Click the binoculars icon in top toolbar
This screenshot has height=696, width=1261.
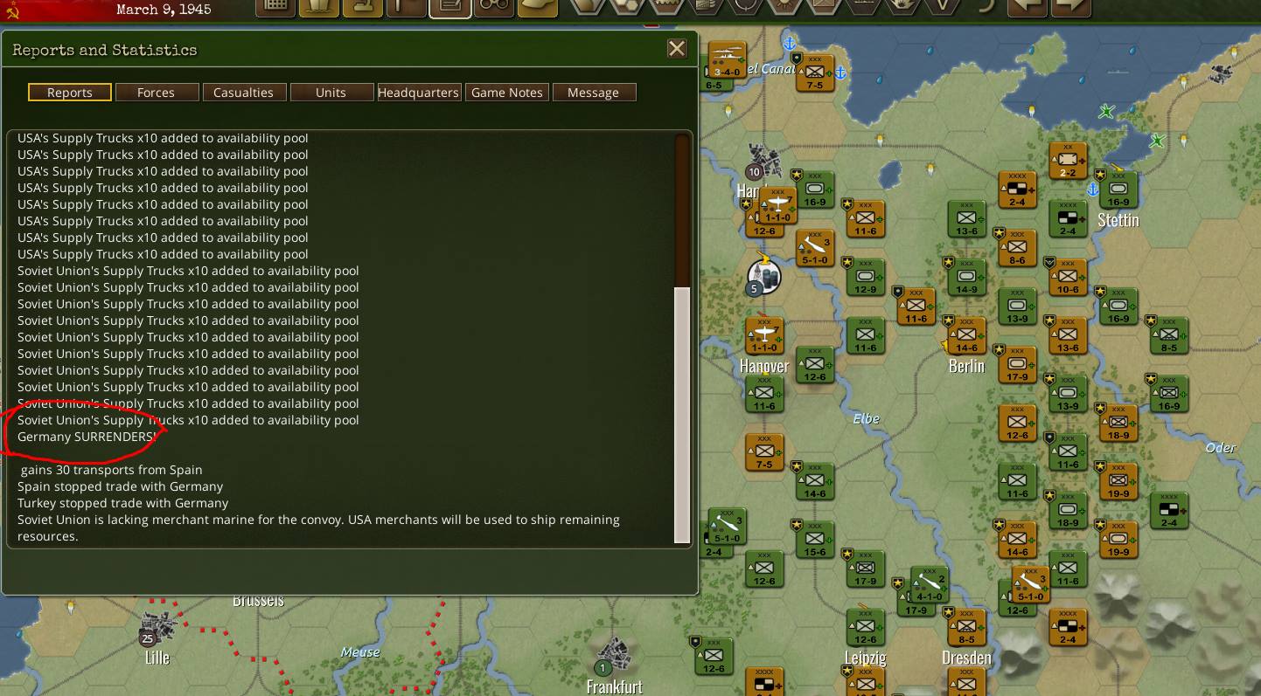click(493, 7)
